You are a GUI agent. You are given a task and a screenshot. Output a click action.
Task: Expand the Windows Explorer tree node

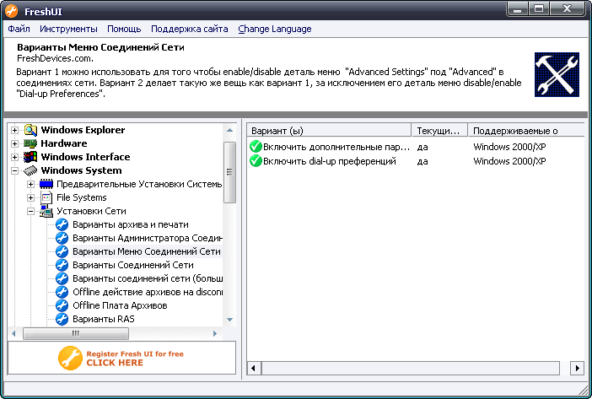point(14,130)
